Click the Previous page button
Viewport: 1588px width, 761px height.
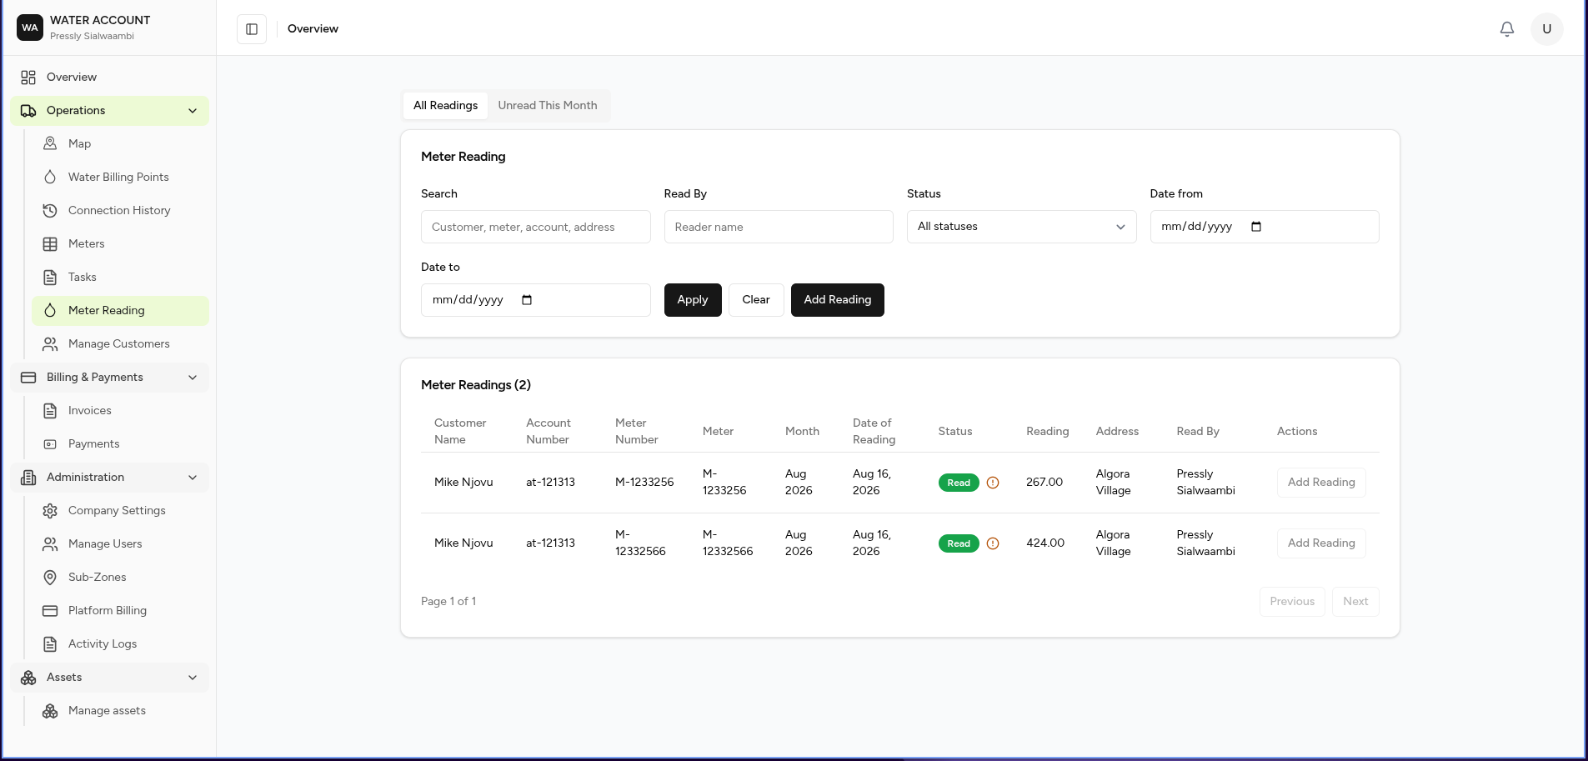[1292, 602]
